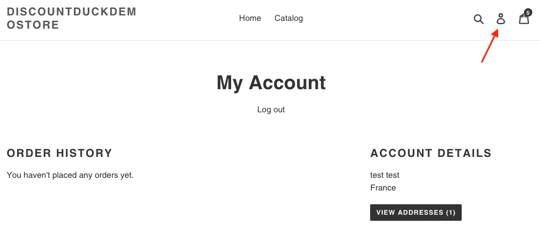Click the Order History heading
The height and width of the screenshot is (234, 540).
coord(60,153)
